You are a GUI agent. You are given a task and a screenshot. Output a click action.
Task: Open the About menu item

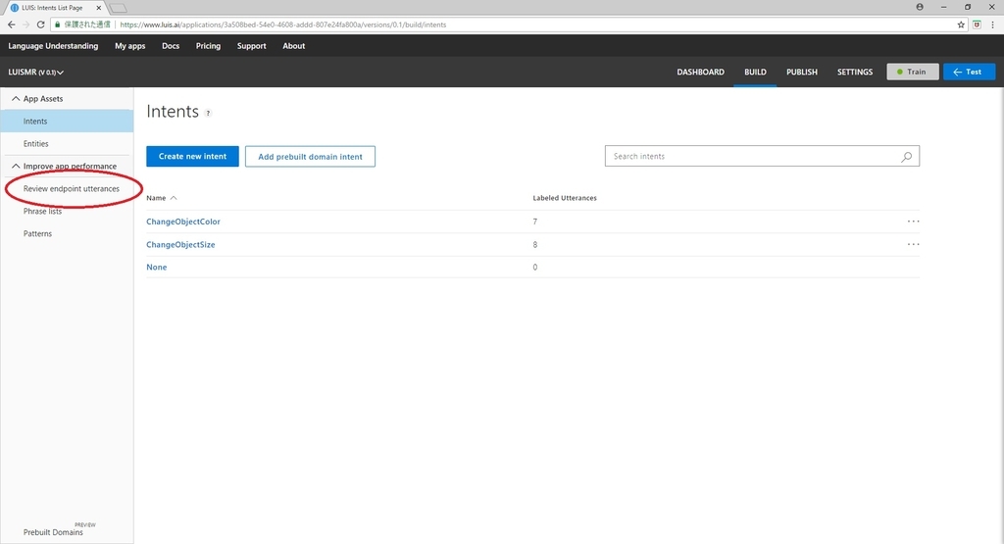tap(294, 46)
